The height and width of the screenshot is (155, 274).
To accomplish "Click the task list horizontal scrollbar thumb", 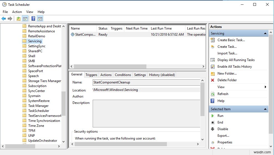I will click(x=110, y=66).
